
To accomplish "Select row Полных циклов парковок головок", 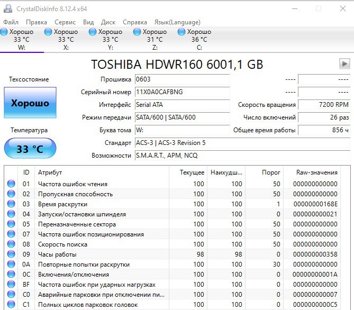I will tap(173, 305).
